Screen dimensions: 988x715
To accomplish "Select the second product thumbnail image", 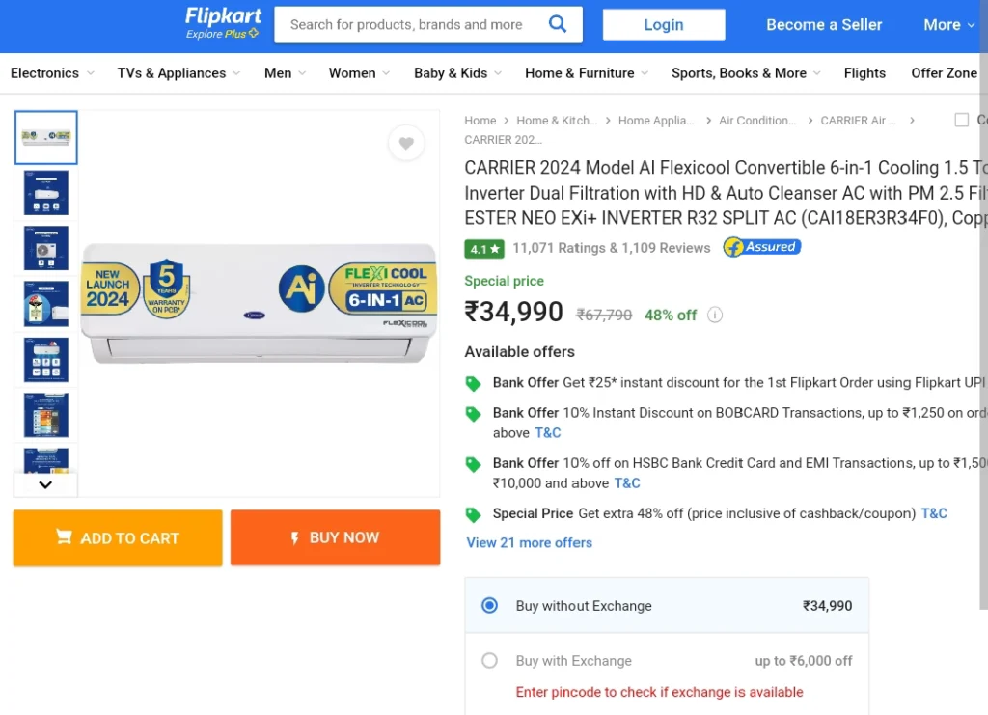I will click(x=46, y=193).
